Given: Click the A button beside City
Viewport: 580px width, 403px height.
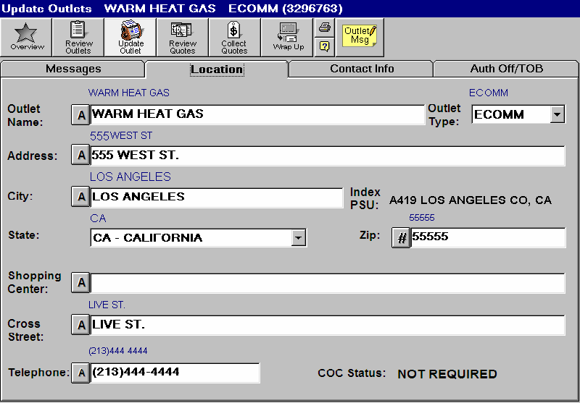Looking at the screenshot, I should click(80, 197).
